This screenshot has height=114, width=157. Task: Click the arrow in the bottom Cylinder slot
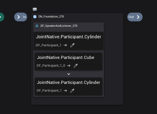[x=65, y=91]
